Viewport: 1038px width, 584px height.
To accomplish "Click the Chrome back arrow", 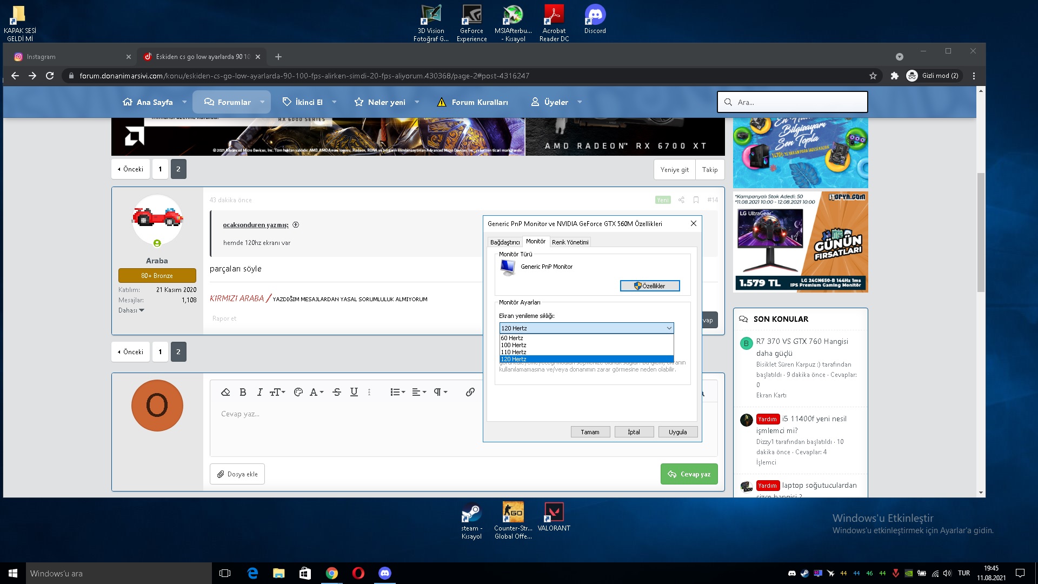I will pyautogui.click(x=15, y=76).
